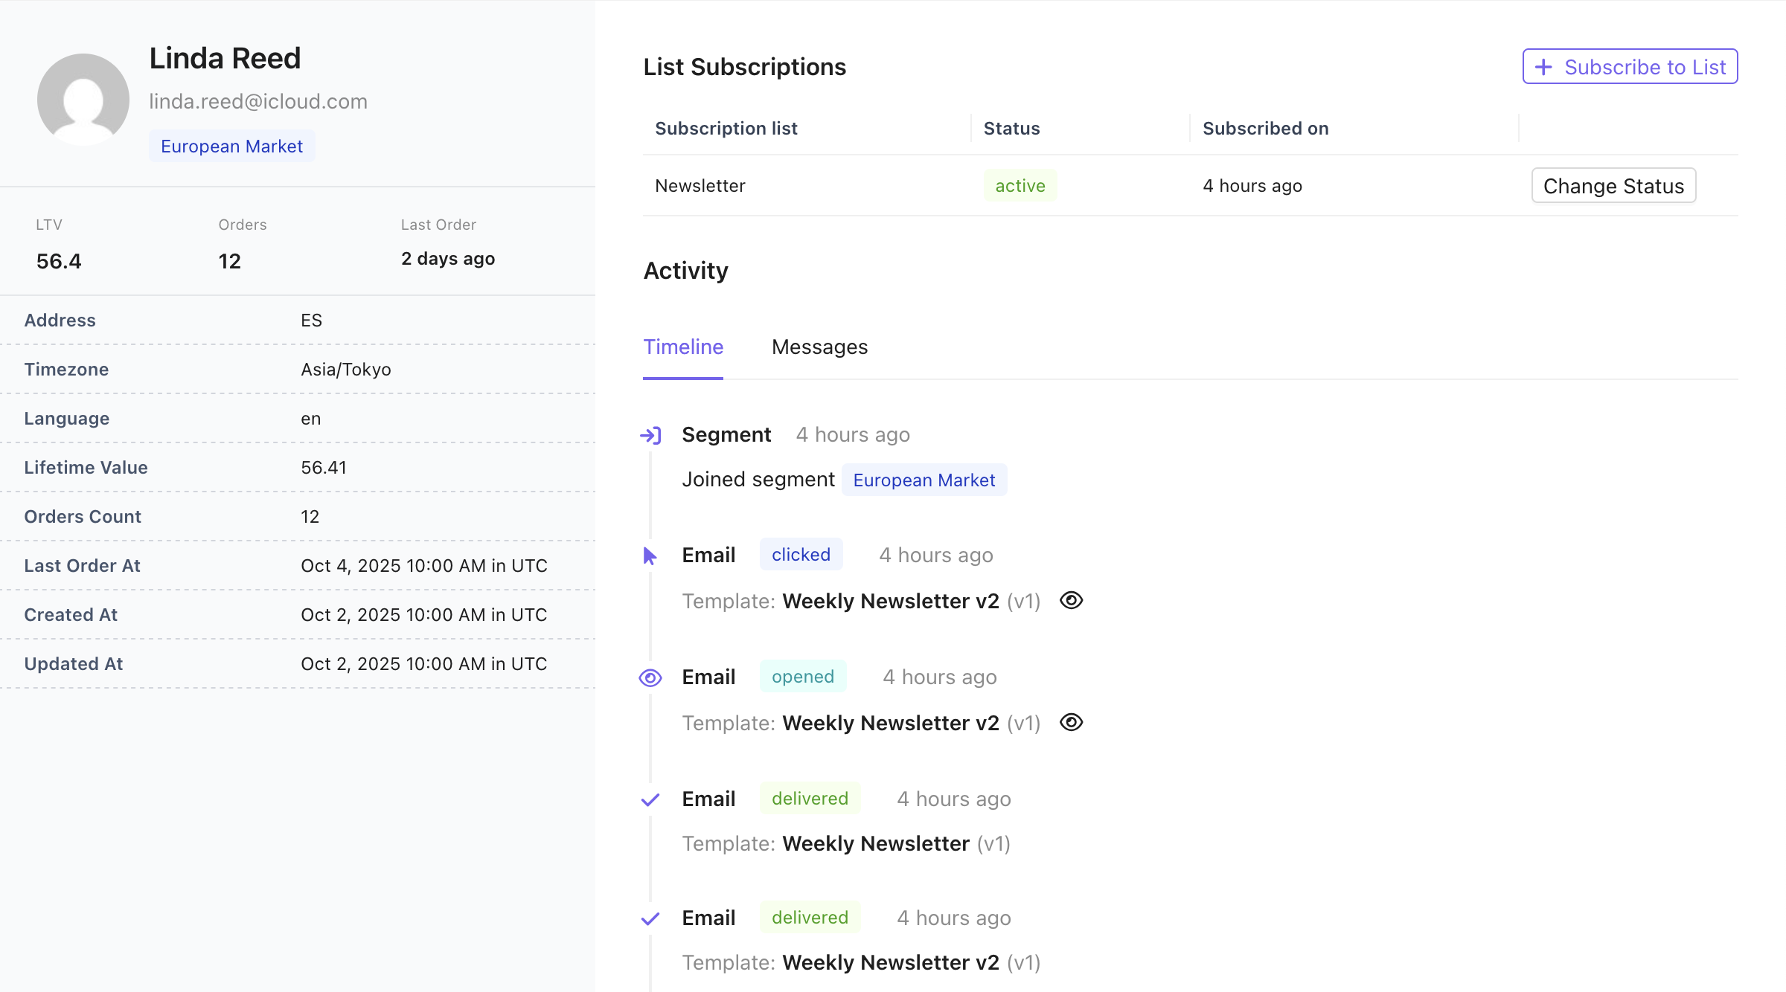
Task: Select the Timeline tab
Action: tap(683, 347)
